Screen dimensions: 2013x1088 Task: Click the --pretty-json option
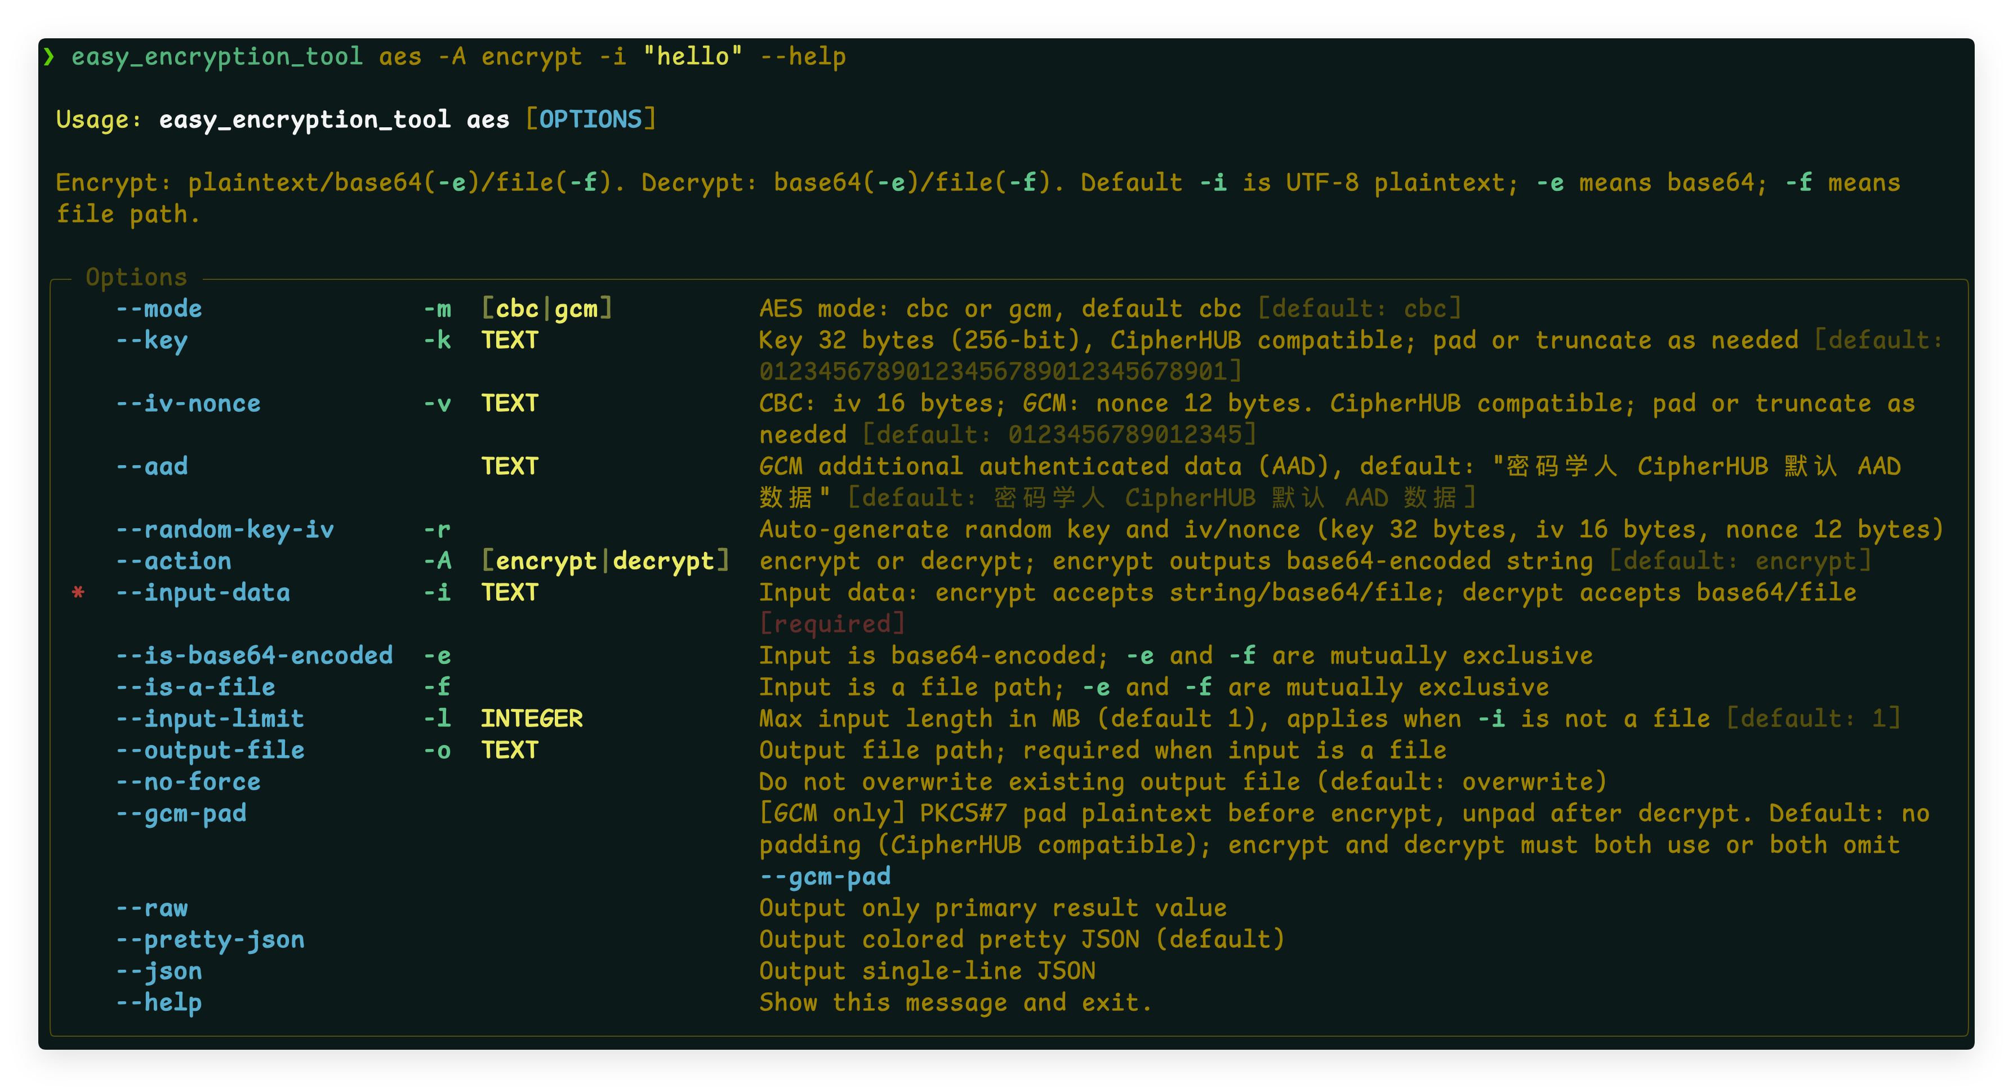(210, 939)
